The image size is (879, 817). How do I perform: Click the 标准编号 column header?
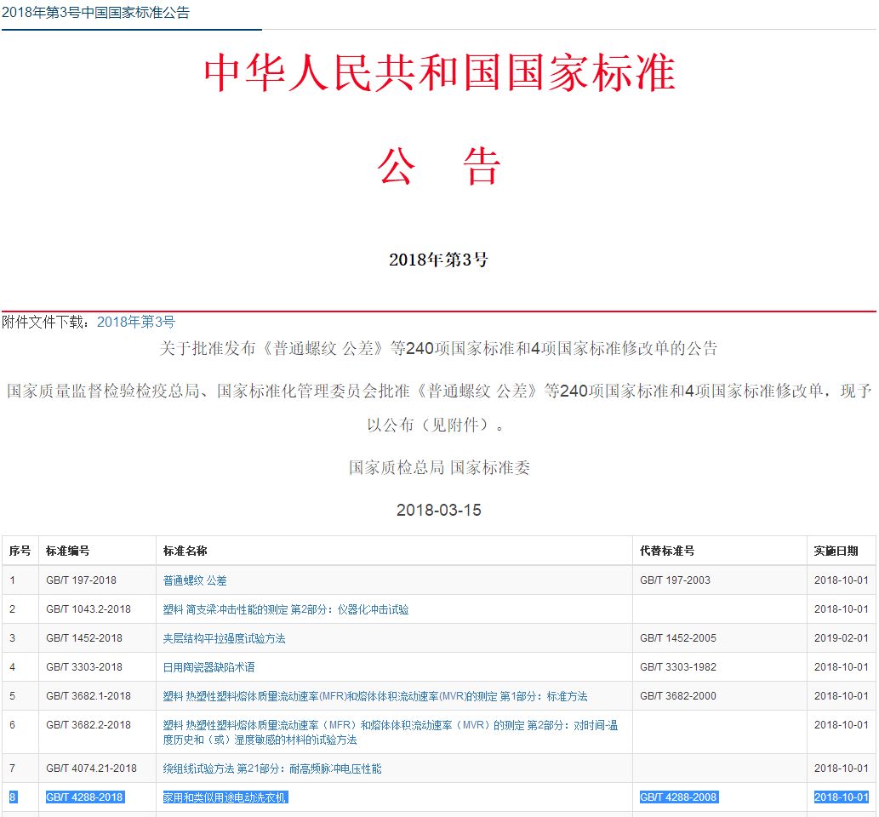click(x=68, y=551)
